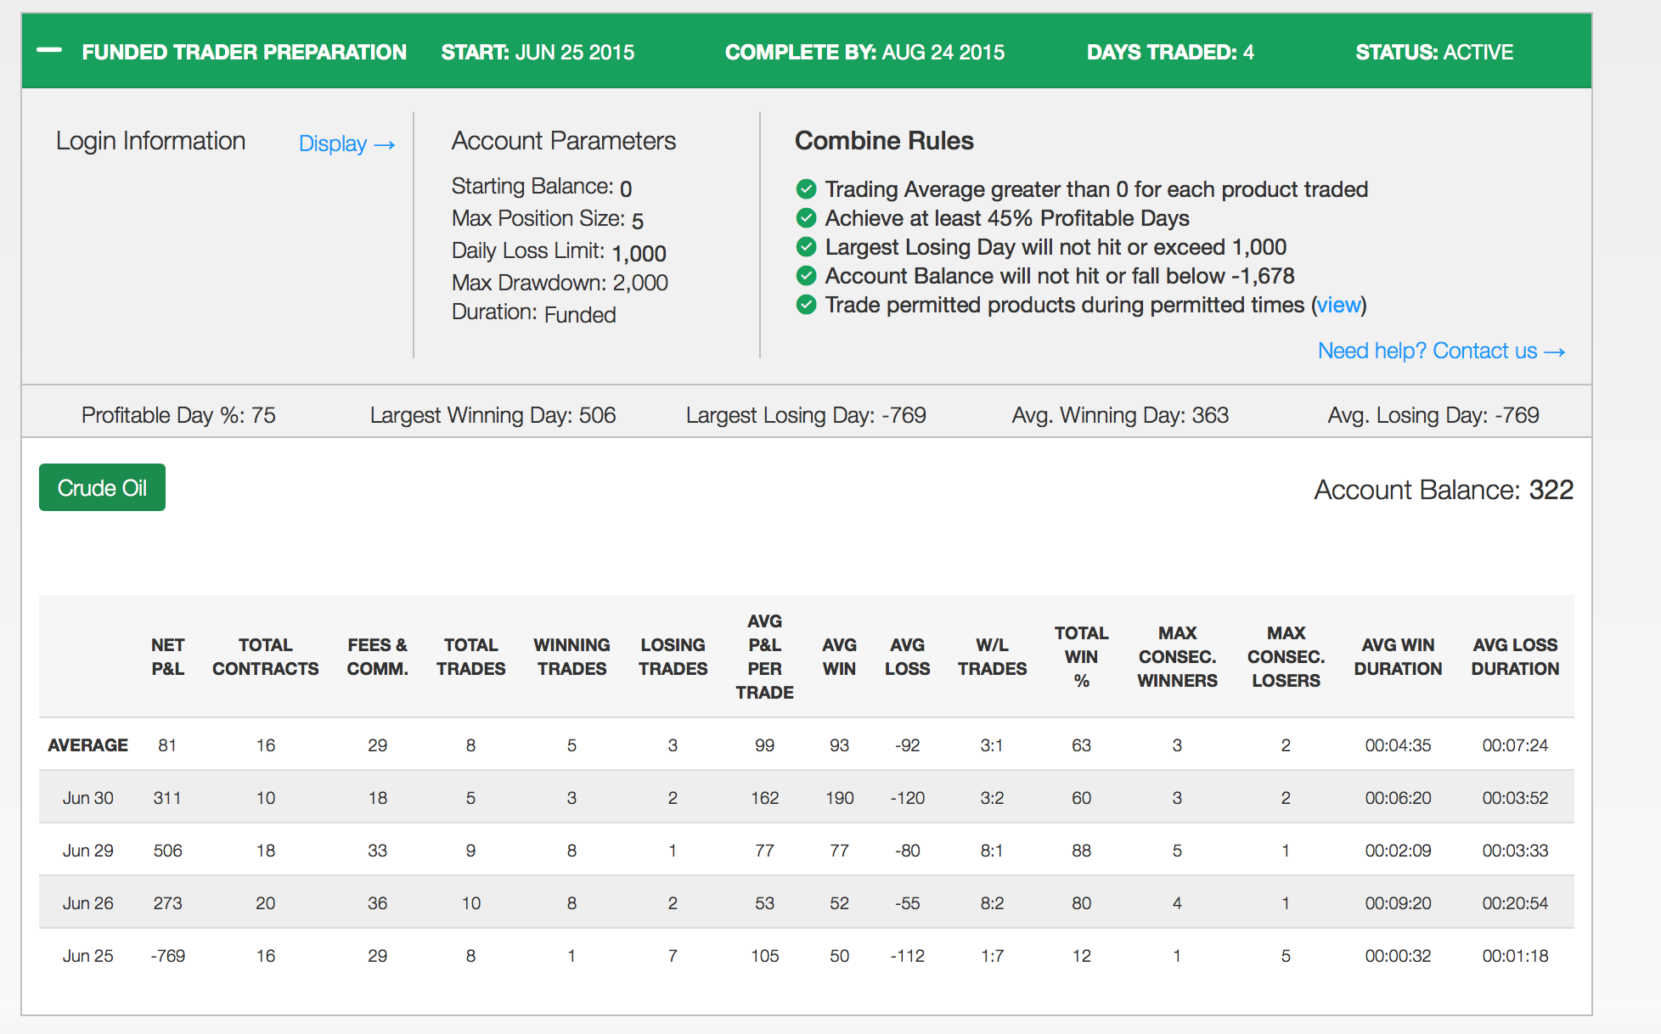
Task: Click the 45% Profitable Days checkmark icon
Action: [x=806, y=218]
